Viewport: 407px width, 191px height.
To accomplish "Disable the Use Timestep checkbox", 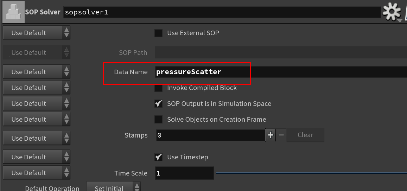I will click(x=159, y=157).
